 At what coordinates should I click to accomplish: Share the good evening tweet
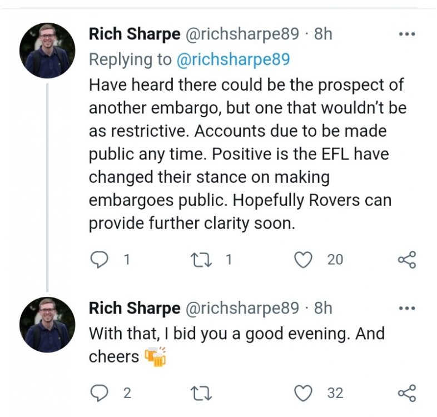click(407, 393)
